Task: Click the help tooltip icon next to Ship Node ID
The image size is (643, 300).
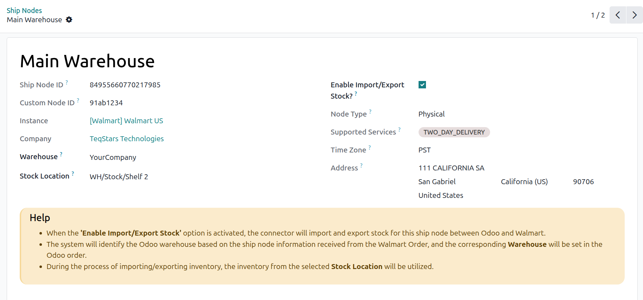Action: click(x=67, y=82)
